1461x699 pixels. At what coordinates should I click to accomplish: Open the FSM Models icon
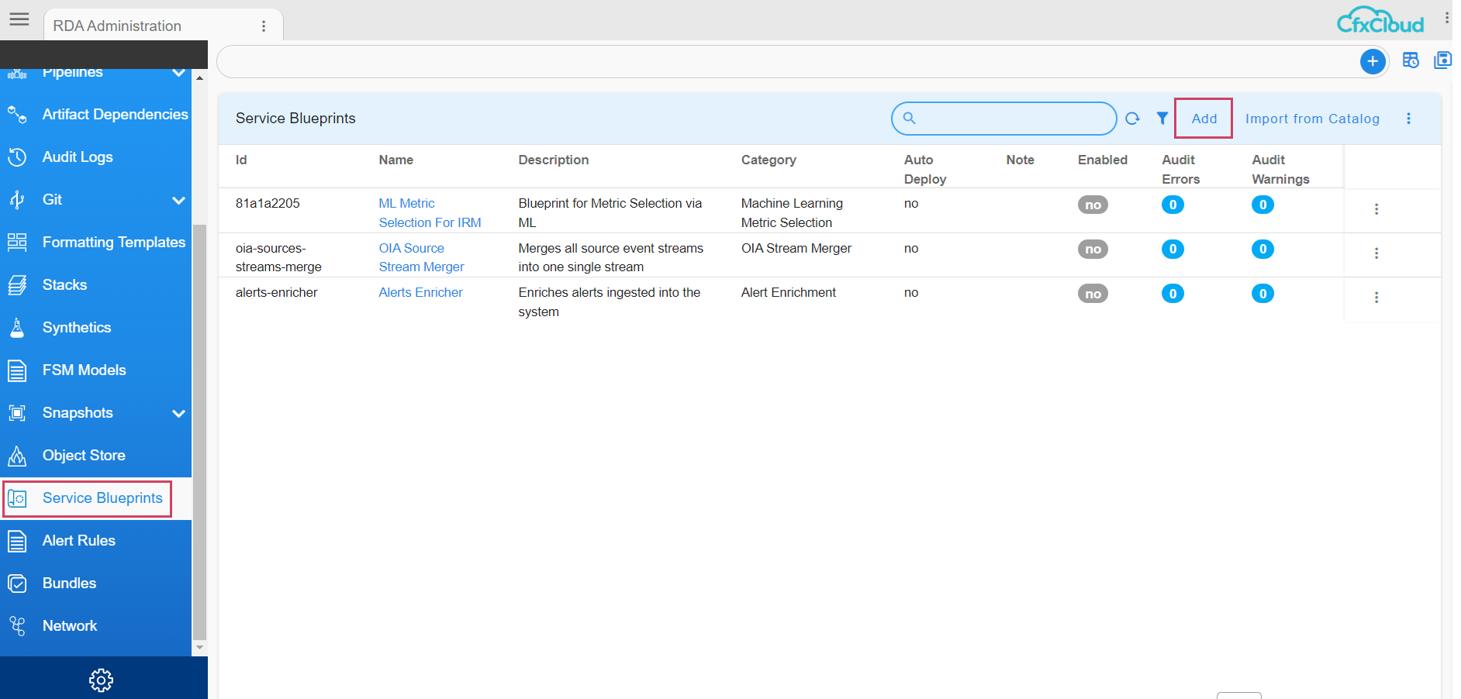(17, 370)
